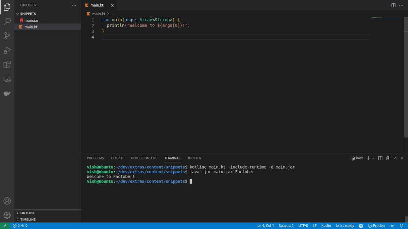408x229 pixels.
Task: Toggle the GitHub Copilot status icon
Action: click(x=361, y=225)
